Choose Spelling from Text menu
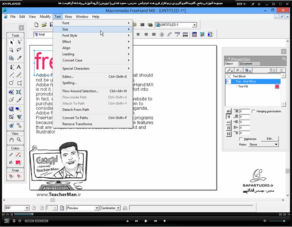Screen dimensions: 292x227 [x=93, y=83]
